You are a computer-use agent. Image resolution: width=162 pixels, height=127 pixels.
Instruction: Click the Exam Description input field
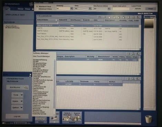(121, 9)
